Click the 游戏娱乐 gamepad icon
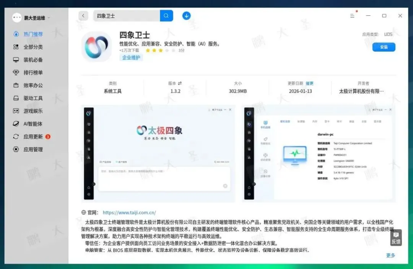 (x=16, y=111)
